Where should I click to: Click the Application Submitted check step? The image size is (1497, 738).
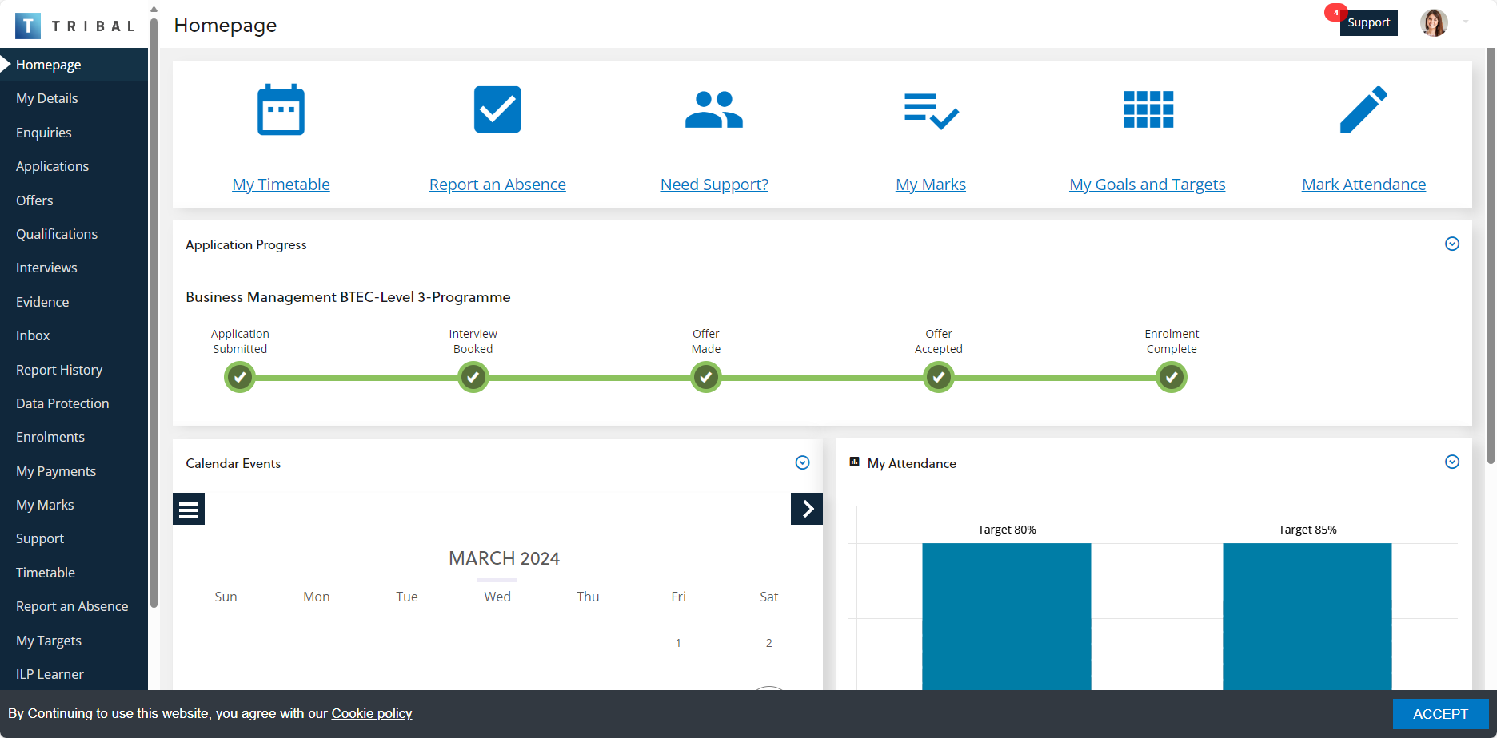(x=240, y=377)
